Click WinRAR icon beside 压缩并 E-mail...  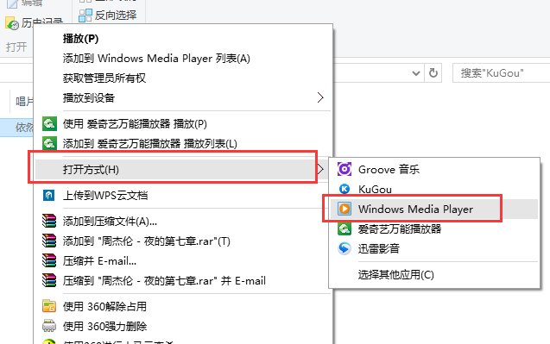(49, 260)
